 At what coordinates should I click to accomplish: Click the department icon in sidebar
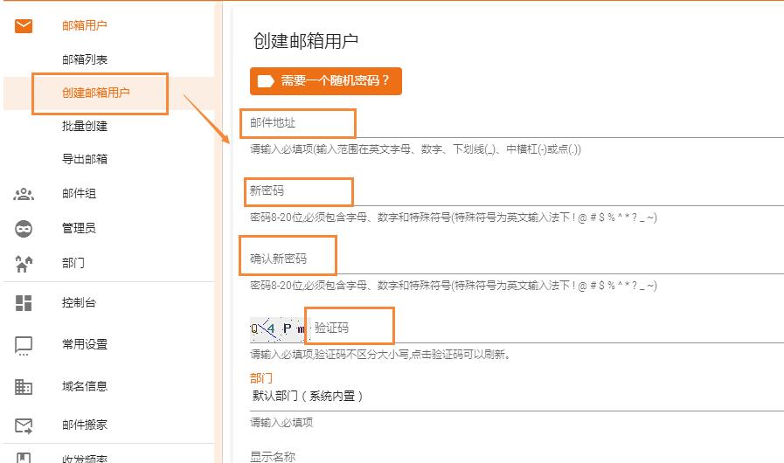(24, 263)
